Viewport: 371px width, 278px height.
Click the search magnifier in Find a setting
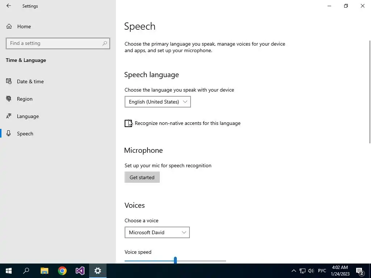coord(105,43)
